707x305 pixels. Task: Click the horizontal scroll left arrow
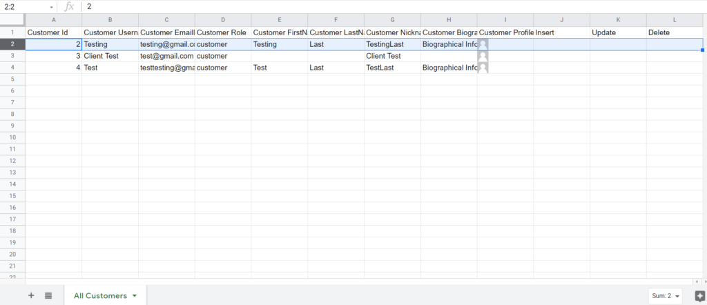point(697,282)
